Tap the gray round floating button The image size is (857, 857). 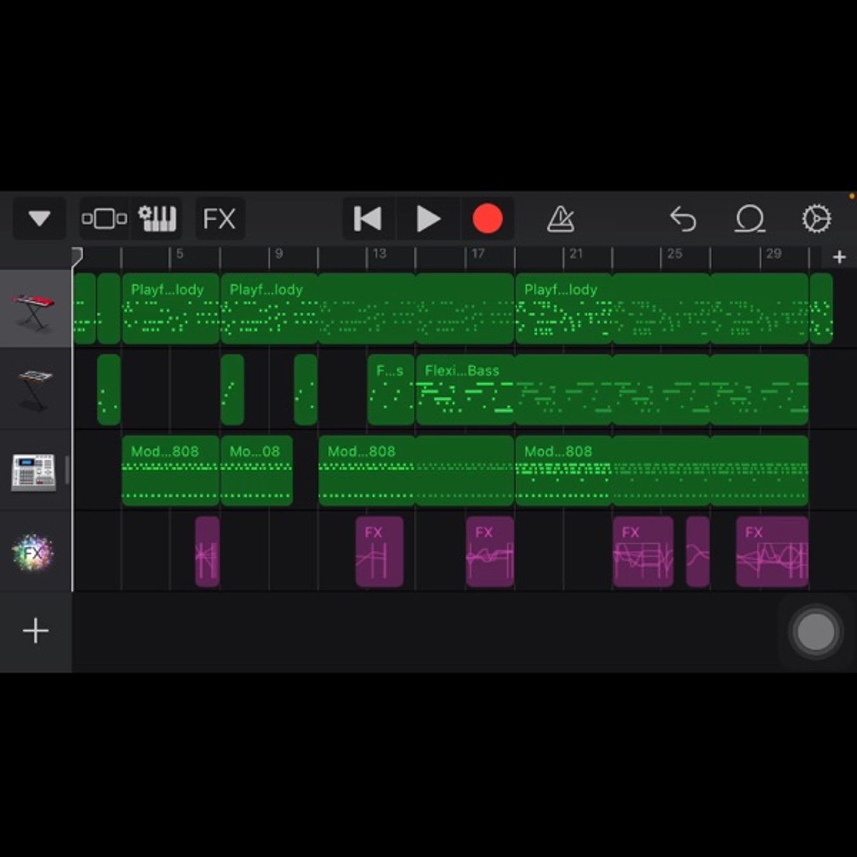tap(815, 632)
